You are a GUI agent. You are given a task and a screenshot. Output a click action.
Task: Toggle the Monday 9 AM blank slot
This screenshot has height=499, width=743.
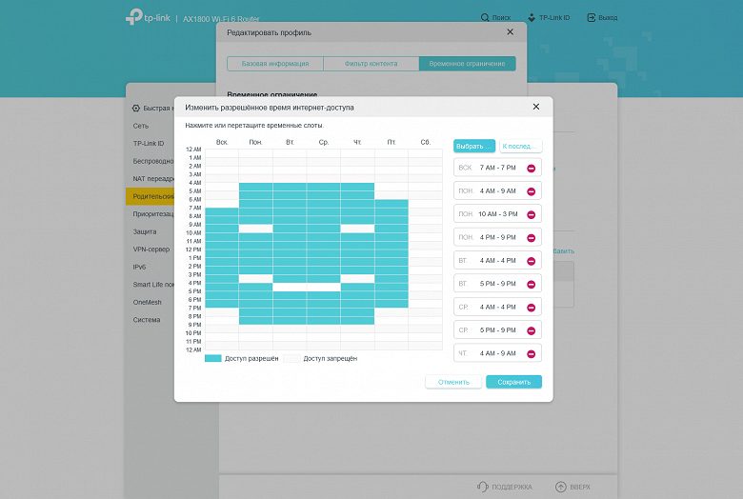[x=256, y=229]
